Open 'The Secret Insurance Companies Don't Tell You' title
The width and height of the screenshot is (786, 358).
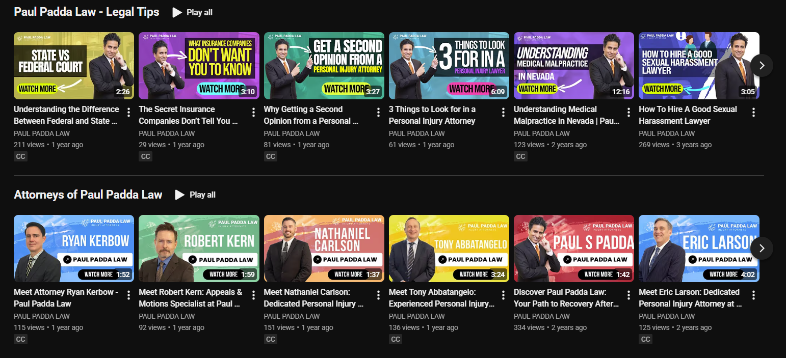[x=188, y=115]
